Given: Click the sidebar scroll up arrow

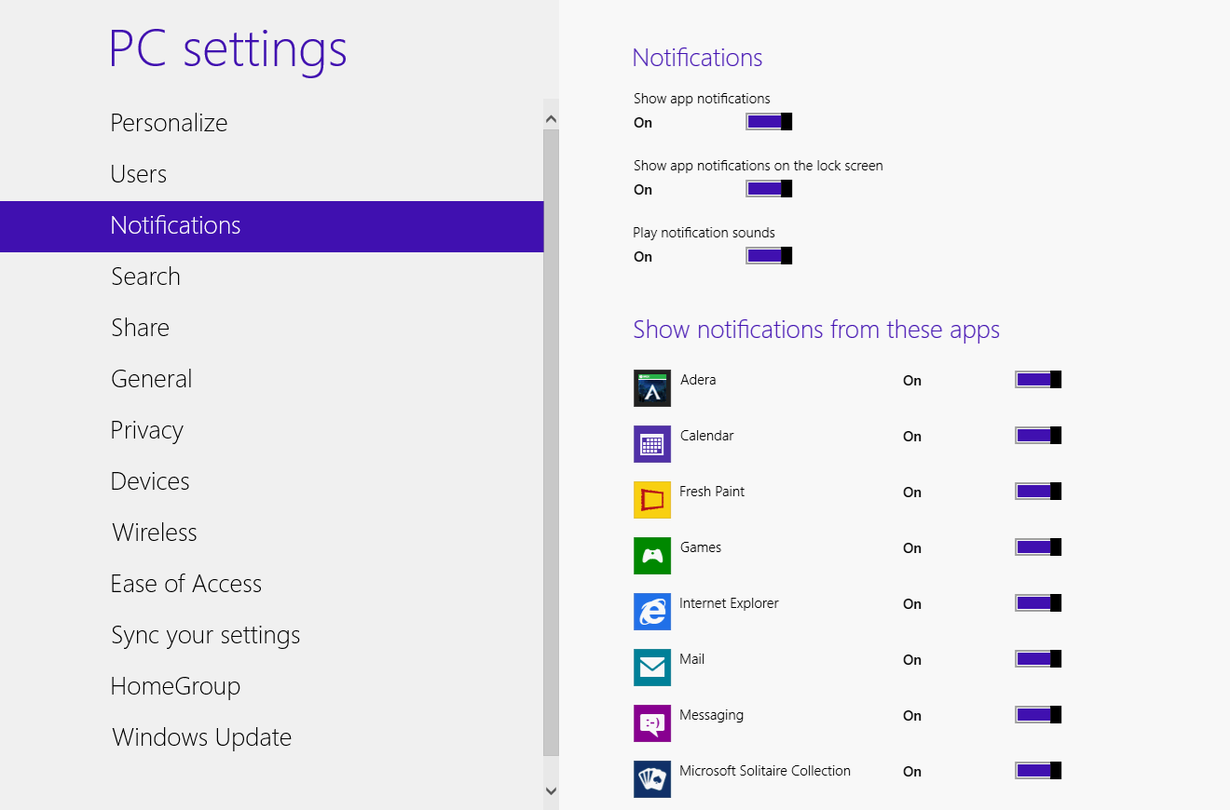Looking at the screenshot, I should point(551,119).
